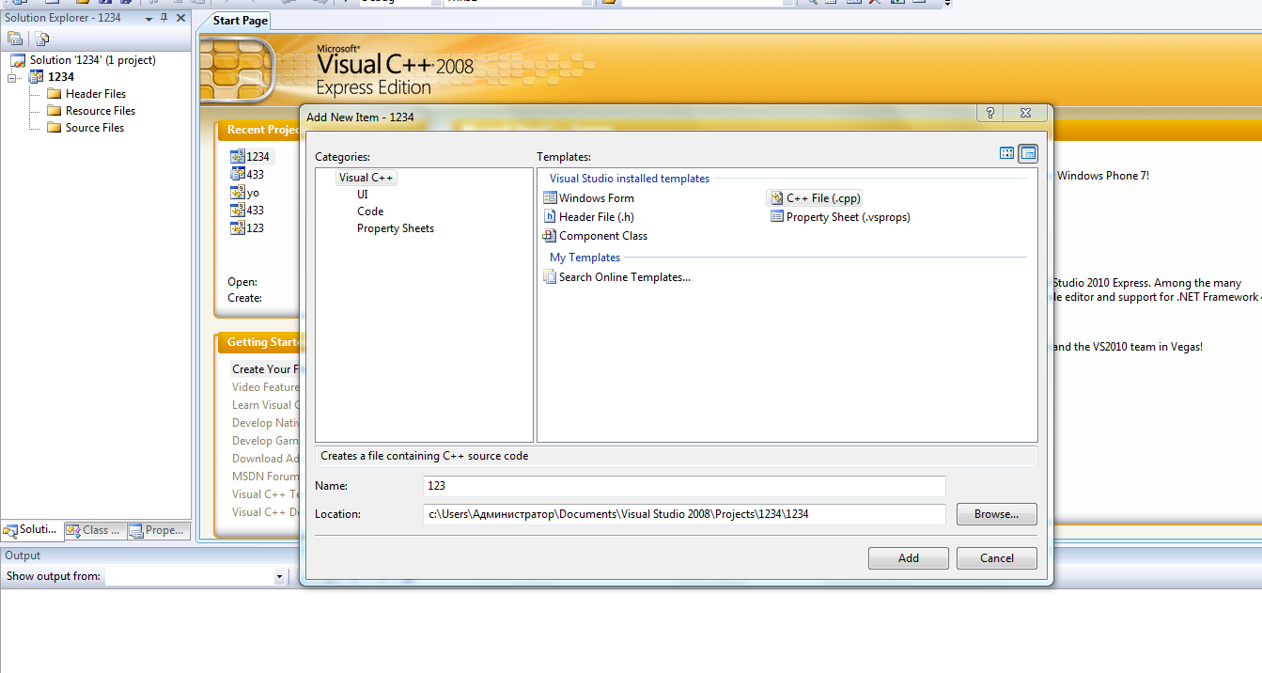The height and width of the screenshot is (673, 1262).
Task: Choose the Header File (.h) template
Action: coord(588,217)
